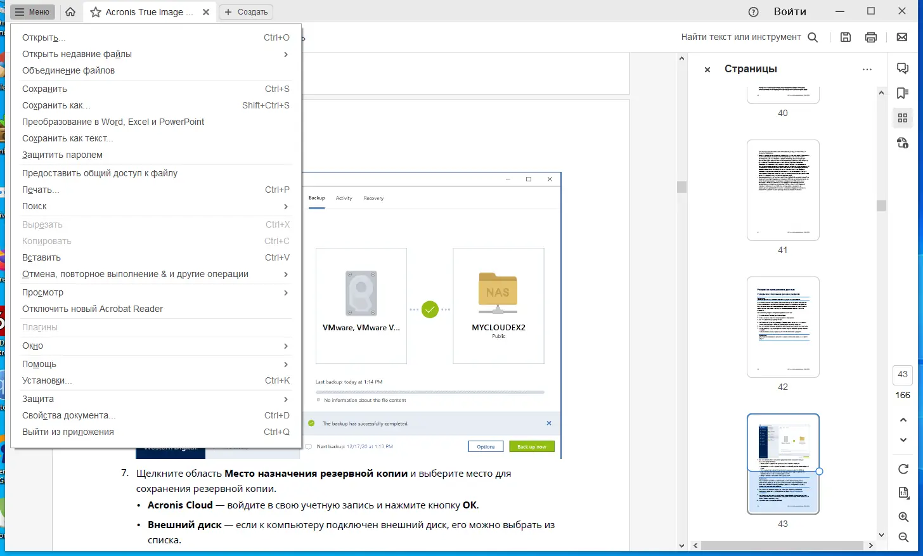The width and height of the screenshot is (923, 556).
Task: Open Свойства документа... menu item
Action: (x=156, y=415)
